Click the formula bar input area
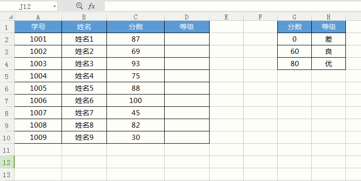The image size is (361, 181). click(x=232, y=6)
